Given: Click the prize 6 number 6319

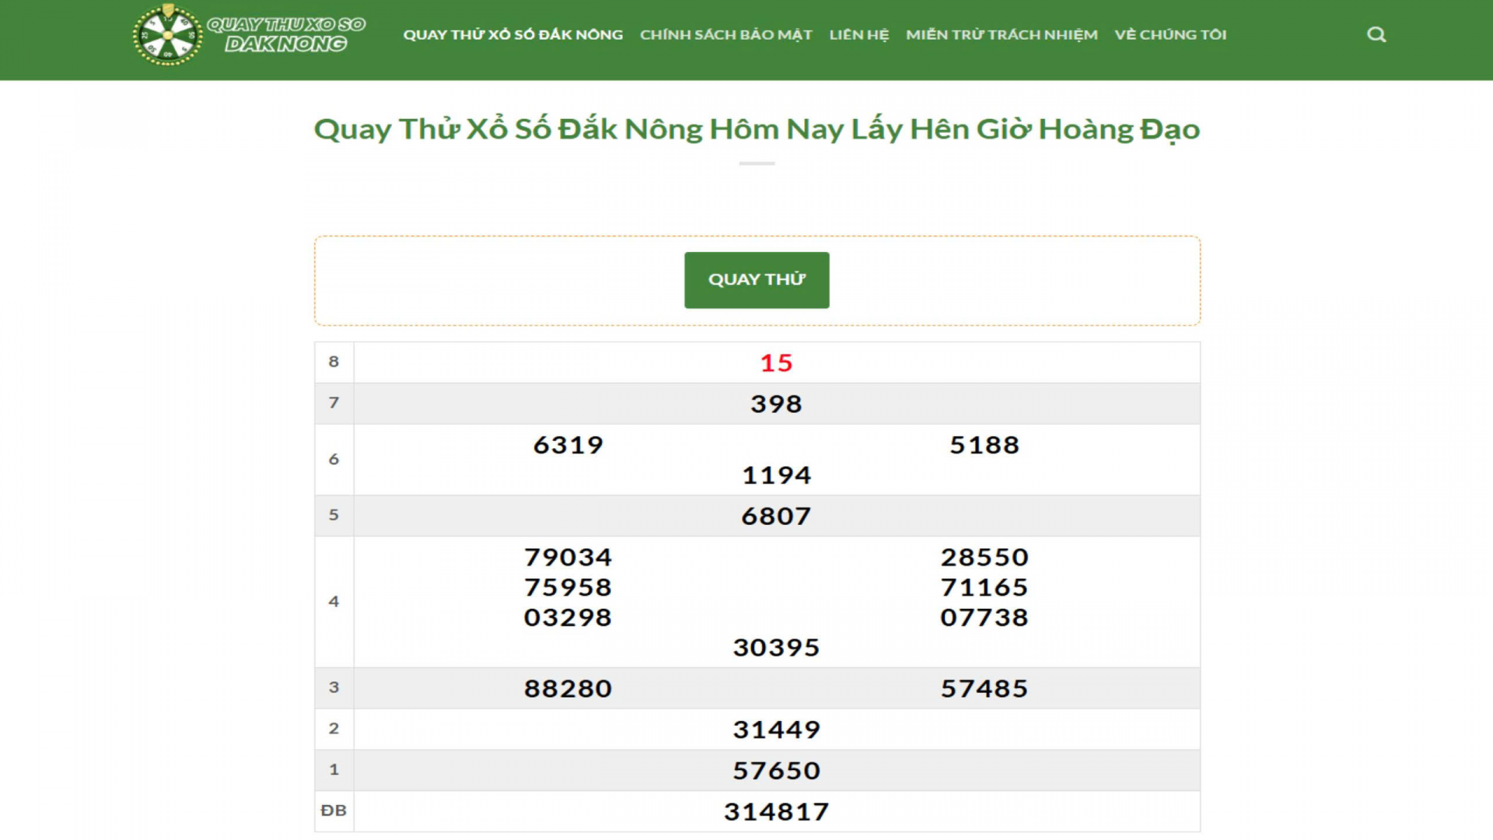Looking at the screenshot, I should [x=568, y=446].
